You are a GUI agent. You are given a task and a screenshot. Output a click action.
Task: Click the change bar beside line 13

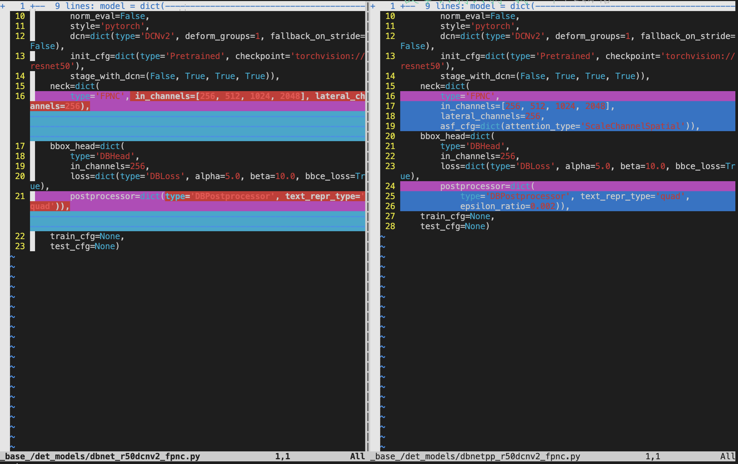point(32,56)
